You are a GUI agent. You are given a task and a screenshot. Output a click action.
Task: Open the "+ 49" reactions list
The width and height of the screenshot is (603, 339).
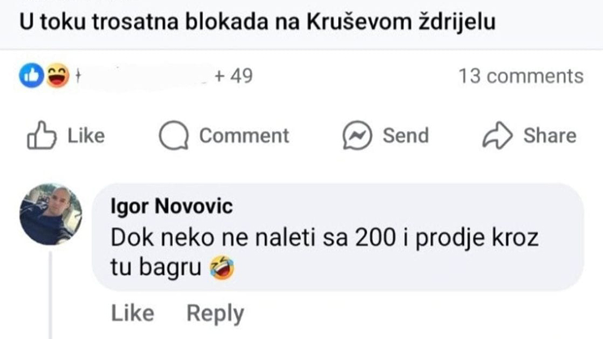pyautogui.click(x=233, y=76)
